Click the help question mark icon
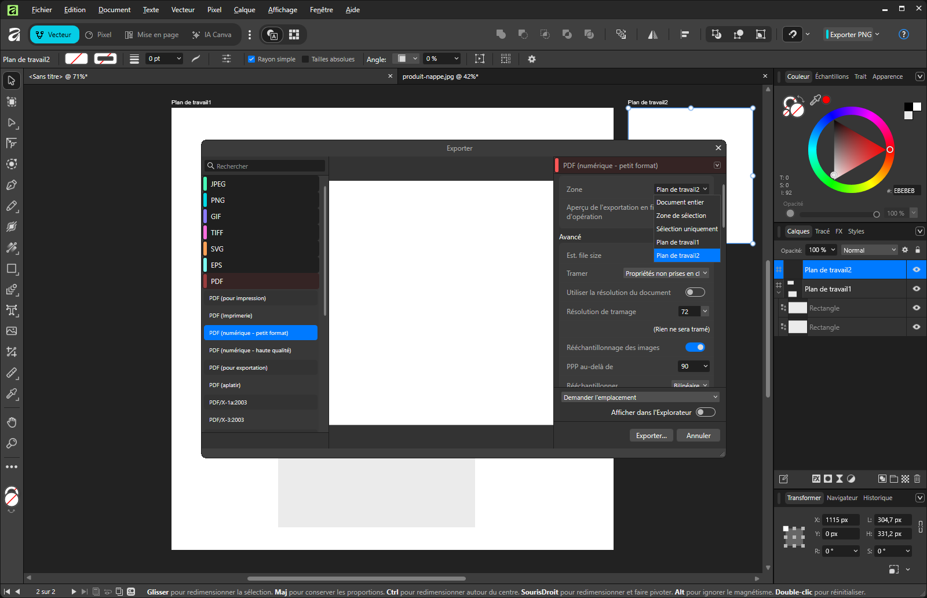The image size is (927, 598). 903,34
